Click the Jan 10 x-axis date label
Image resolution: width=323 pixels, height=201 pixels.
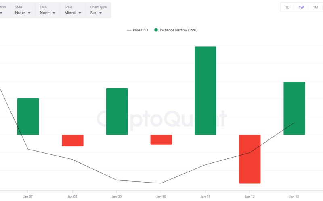pos(161,197)
